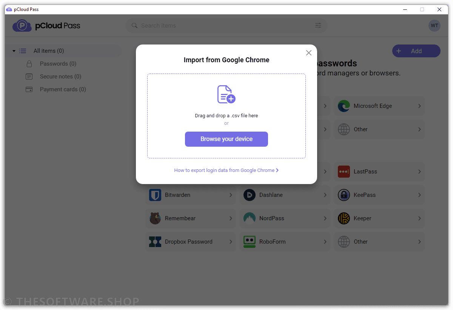Expand the KeePass chevron

click(419, 195)
